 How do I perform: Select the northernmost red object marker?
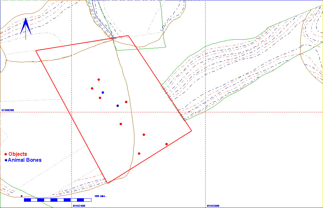(x=99, y=80)
